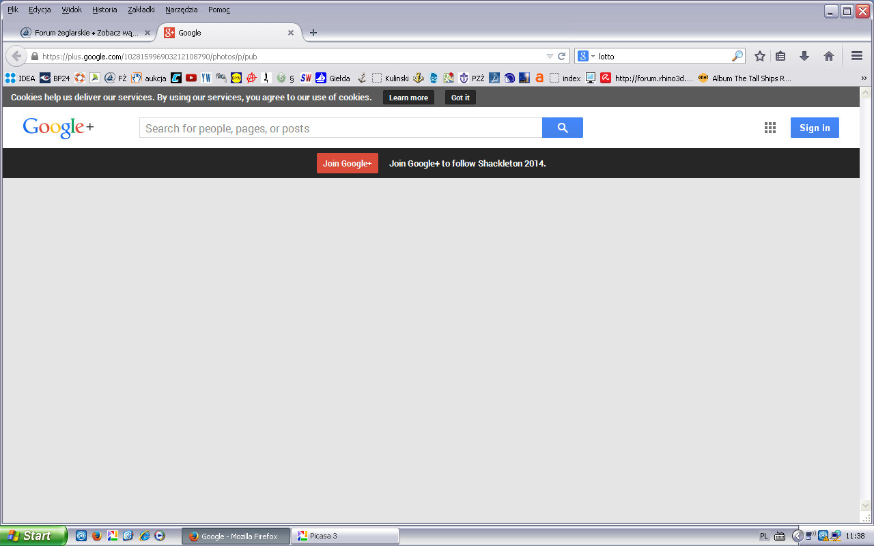Open the aukcja bookmark
This screenshot has width=874, height=546.
(149, 78)
